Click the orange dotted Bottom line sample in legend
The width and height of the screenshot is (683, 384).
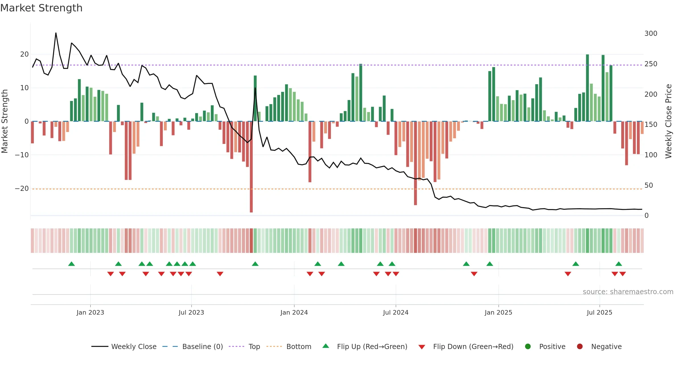point(274,346)
